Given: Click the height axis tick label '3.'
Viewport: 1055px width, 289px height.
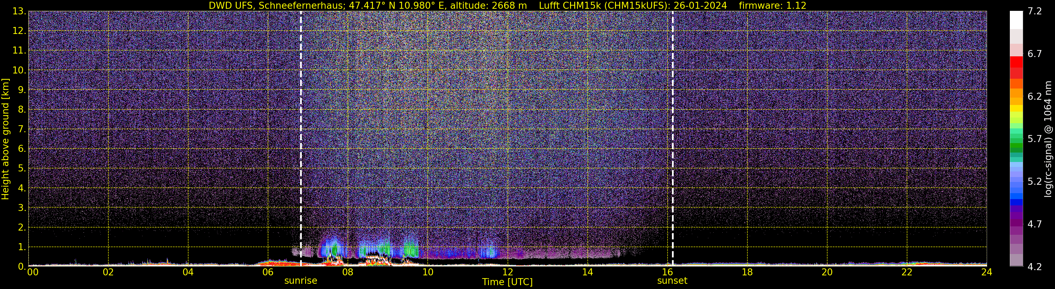Looking at the screenshot, I should (x=22, y=208).
